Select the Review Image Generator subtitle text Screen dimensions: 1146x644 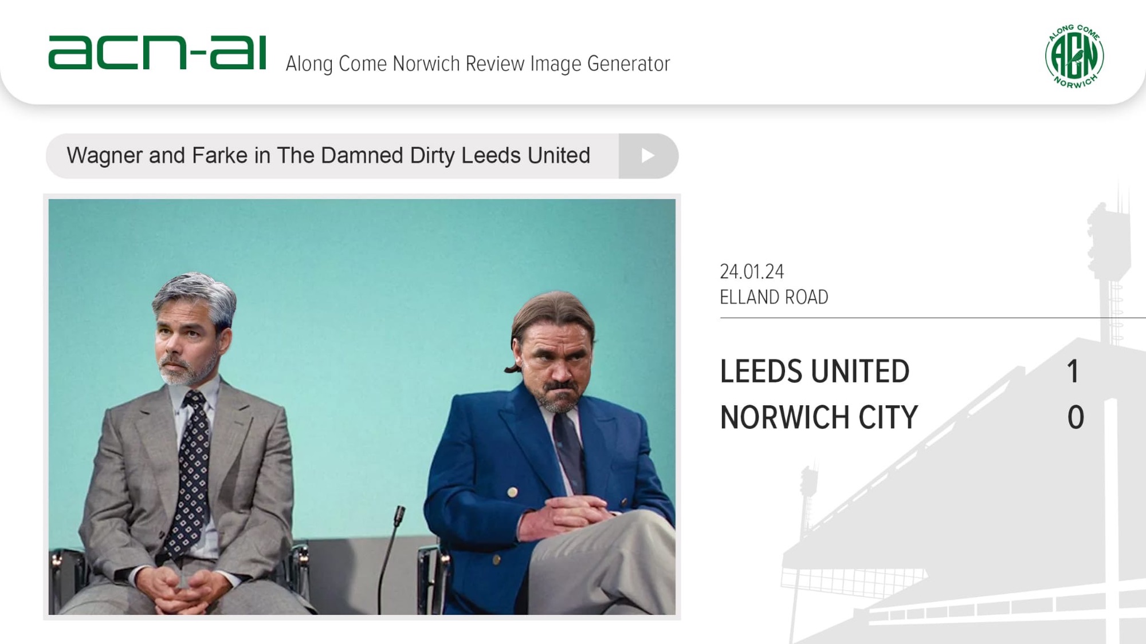[x=478, y=64]
